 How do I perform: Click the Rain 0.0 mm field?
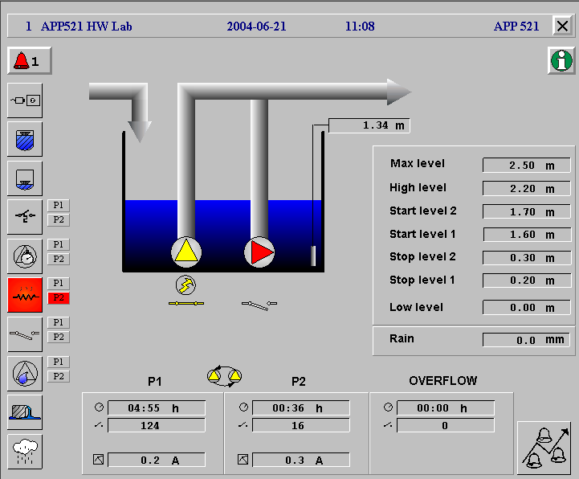(527, 340)
